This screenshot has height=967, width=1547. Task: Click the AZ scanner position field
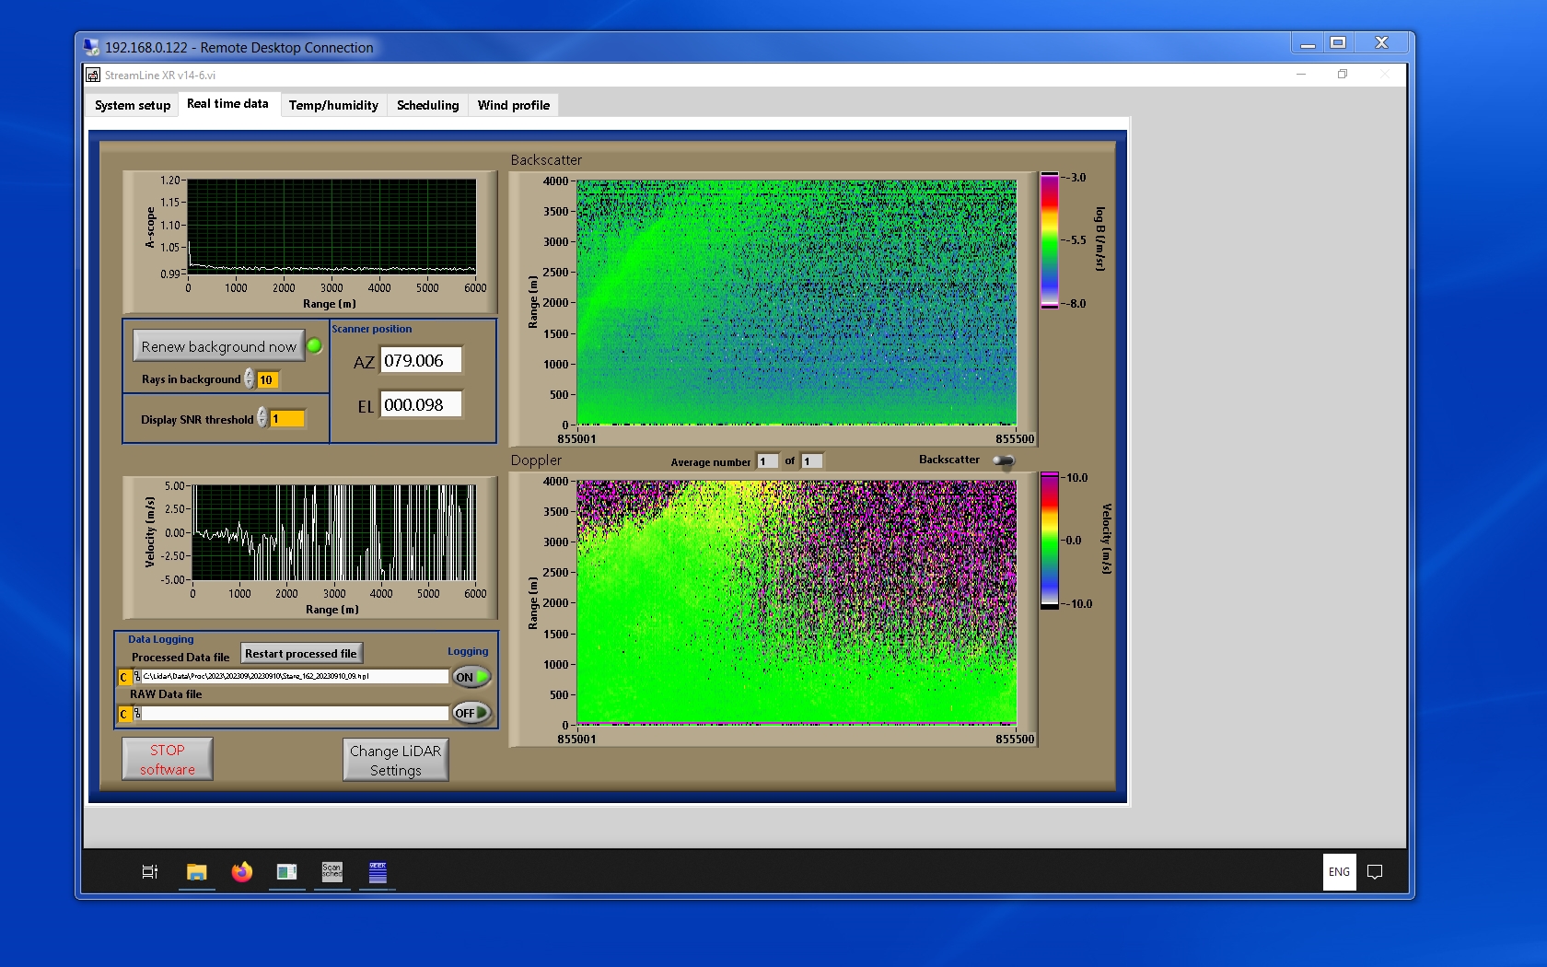421,361
